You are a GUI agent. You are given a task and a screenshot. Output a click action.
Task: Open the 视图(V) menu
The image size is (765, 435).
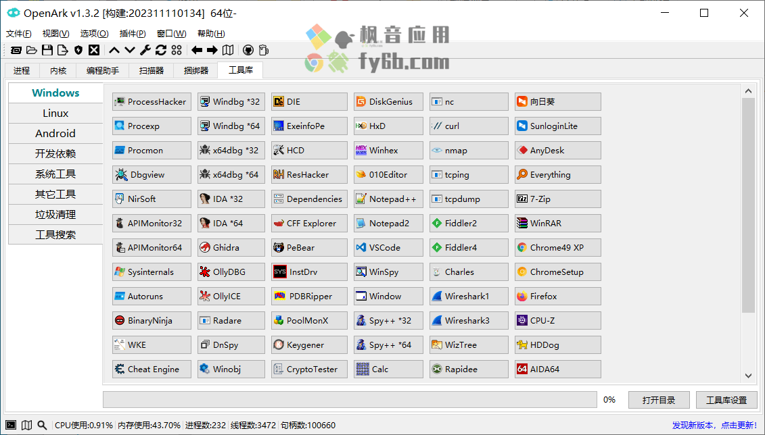click(x=55, y=34)
